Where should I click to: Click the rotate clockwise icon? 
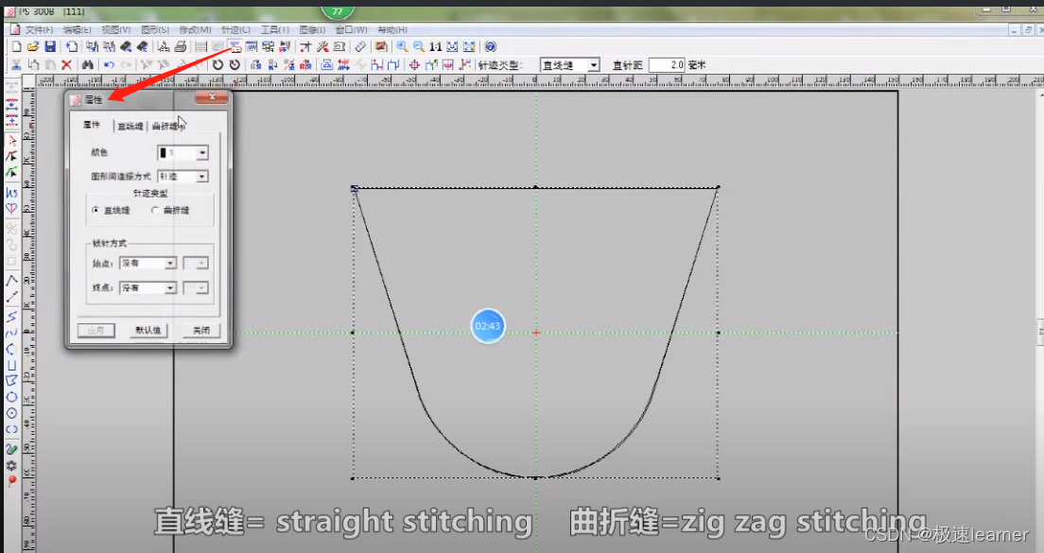235,65
